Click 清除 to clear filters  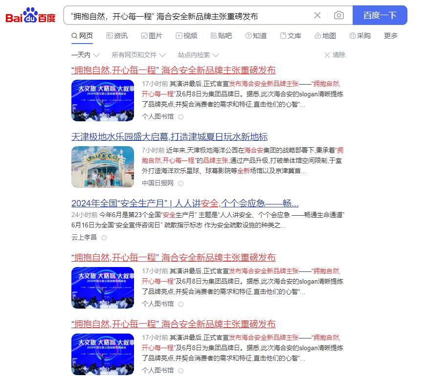coord(335,55)
